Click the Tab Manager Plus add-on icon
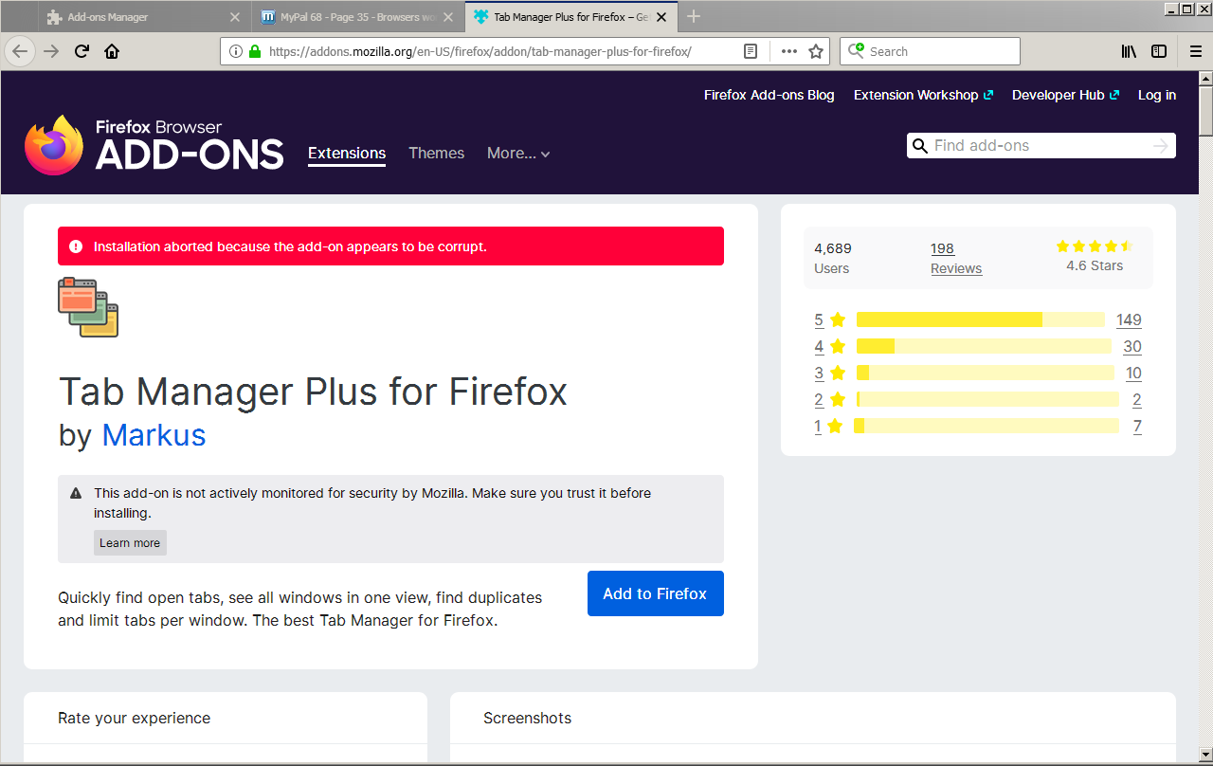 click(x=88, y=307)
